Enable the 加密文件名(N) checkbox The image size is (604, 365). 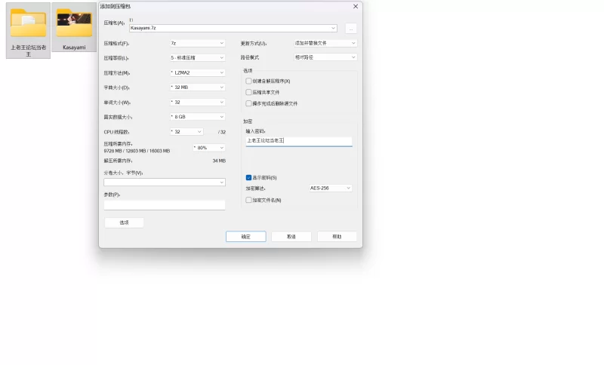[x=248, y=200]
